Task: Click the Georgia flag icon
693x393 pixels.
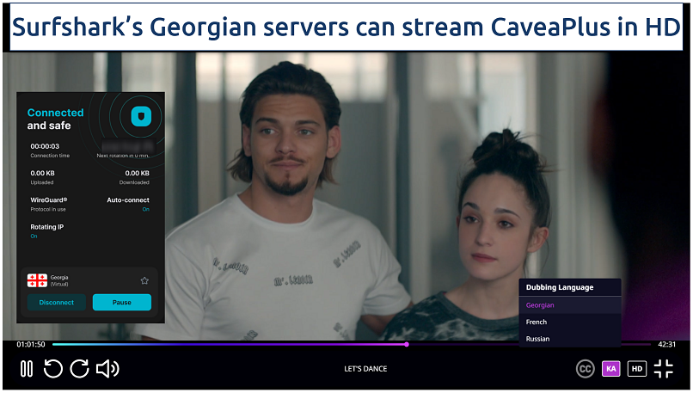Action: tap(37, 280)
